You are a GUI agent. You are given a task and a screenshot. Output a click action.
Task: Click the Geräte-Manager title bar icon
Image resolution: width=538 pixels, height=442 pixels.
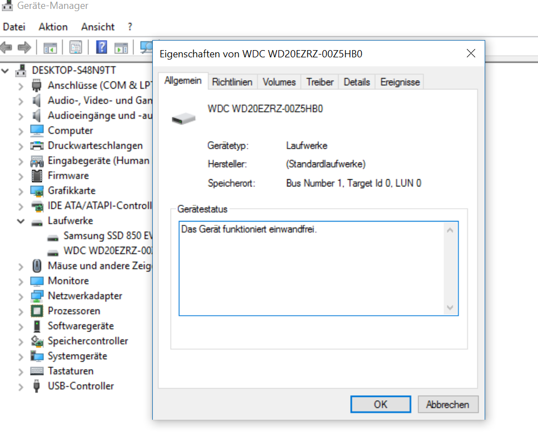[7, 5]
